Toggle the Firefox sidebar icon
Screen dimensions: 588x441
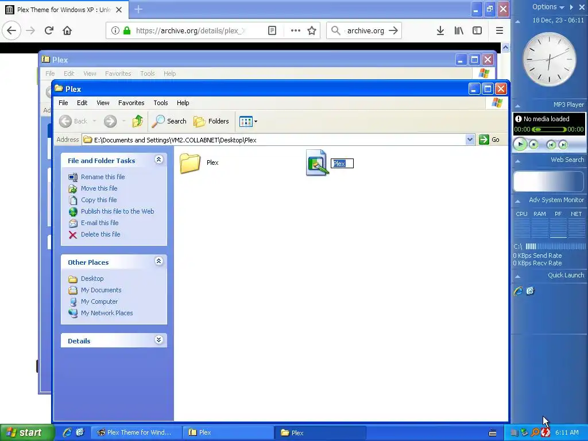point(477,31)
